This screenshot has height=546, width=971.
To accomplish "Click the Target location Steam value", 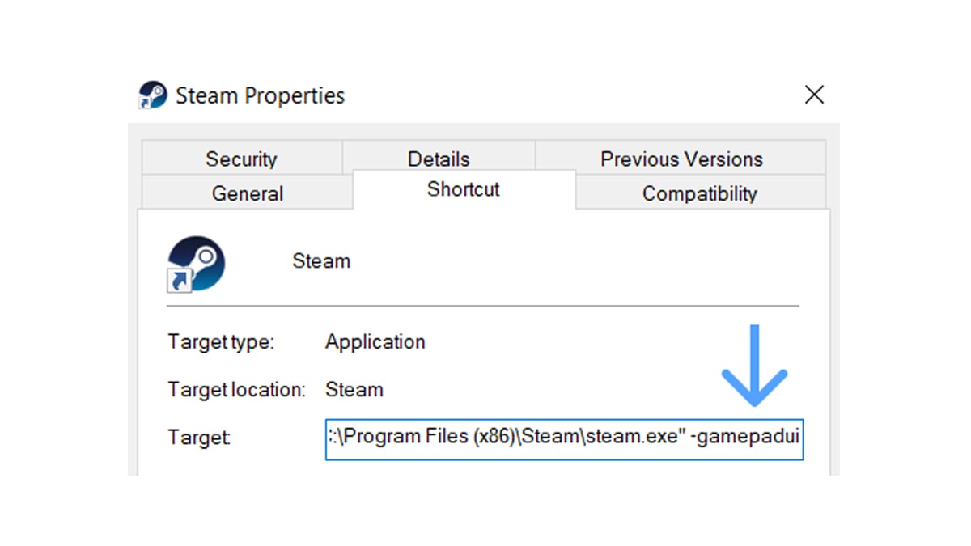I will click(354, 389).
